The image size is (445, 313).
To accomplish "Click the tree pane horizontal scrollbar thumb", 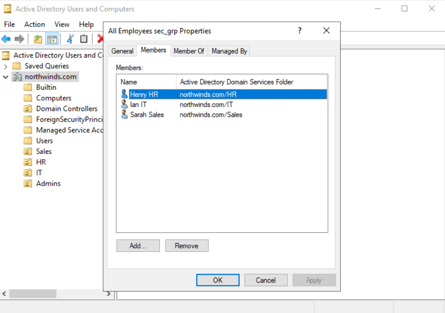I will [x=32, y=294].
